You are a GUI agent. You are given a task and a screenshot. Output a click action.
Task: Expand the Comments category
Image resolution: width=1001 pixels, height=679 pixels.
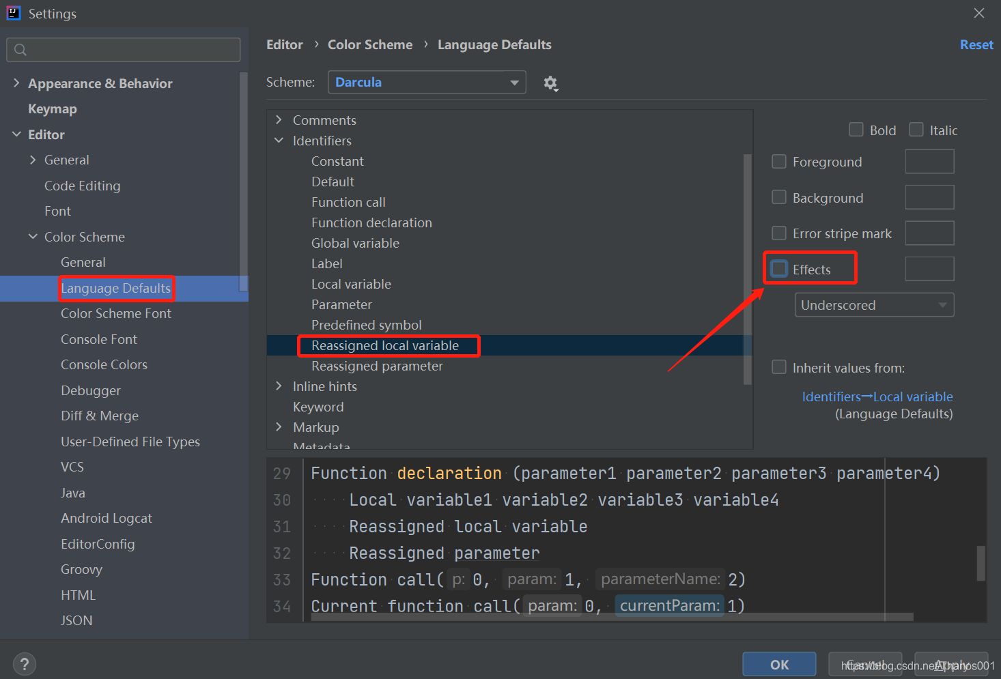coord(279,120)
